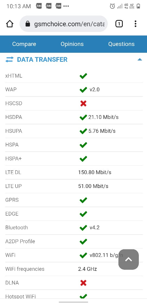Go to the Questions tab
This screenshot has width=147, height=305.
coord(121,44)
